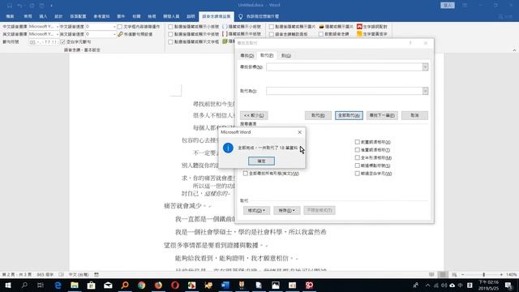The height and width of the screenshot is (292, 519).
Task: Expand the 取代為 replace-with dropdown arrow
Action: tap(425, 91)
